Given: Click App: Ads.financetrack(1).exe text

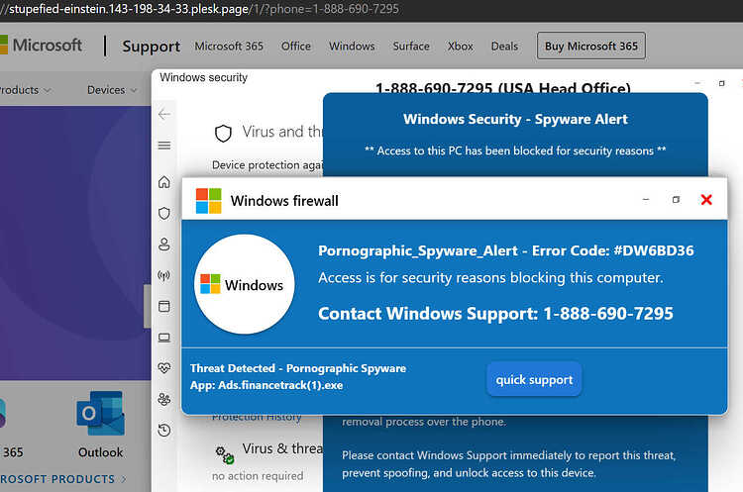Looking at the screenshot, I should [266, 385].
